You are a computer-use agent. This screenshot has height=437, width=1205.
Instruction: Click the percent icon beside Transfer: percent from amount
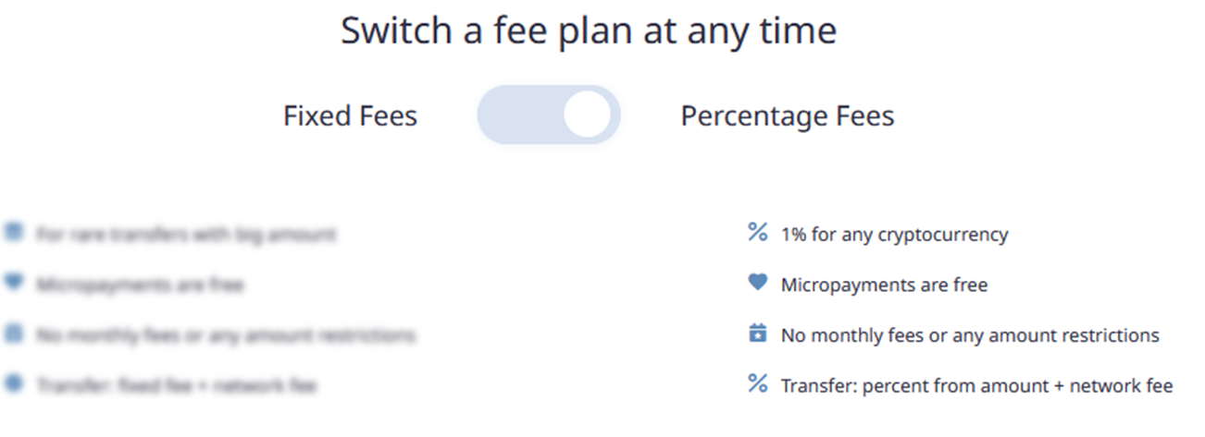(757, 384)
